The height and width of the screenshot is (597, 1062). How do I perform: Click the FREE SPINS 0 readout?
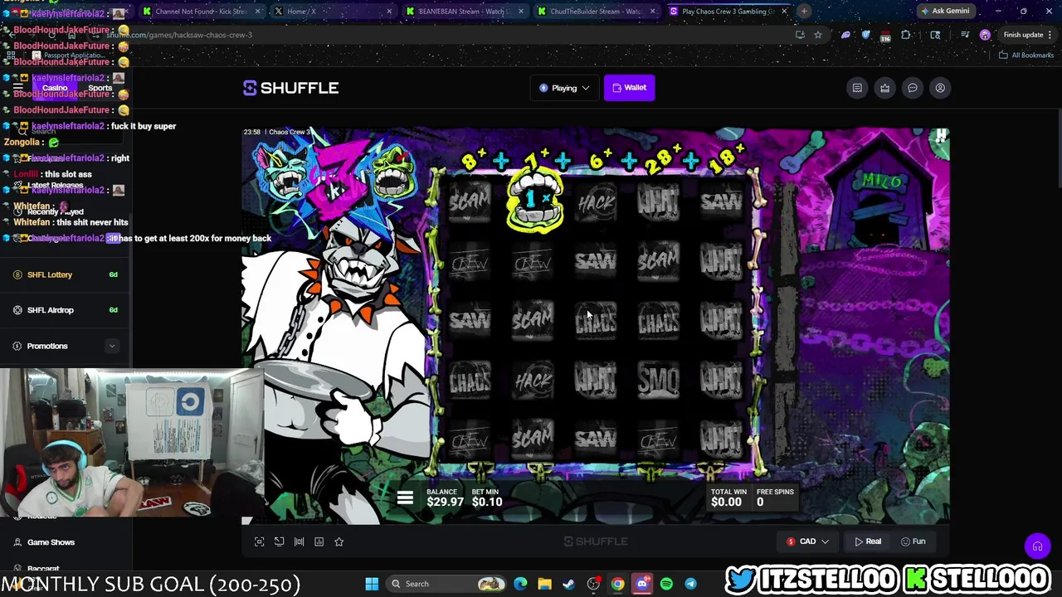click(775, 498)
